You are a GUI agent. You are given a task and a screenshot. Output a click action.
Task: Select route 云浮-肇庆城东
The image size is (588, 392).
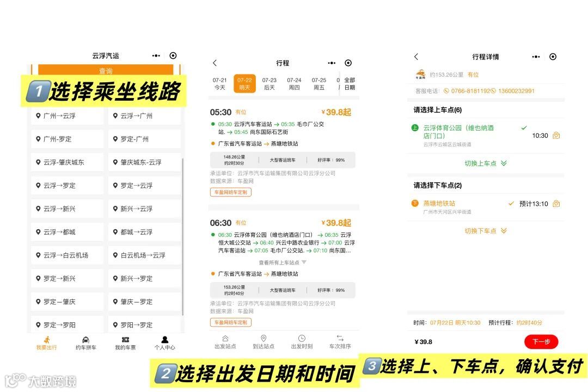pyautogui.click(x=68, y=162)
